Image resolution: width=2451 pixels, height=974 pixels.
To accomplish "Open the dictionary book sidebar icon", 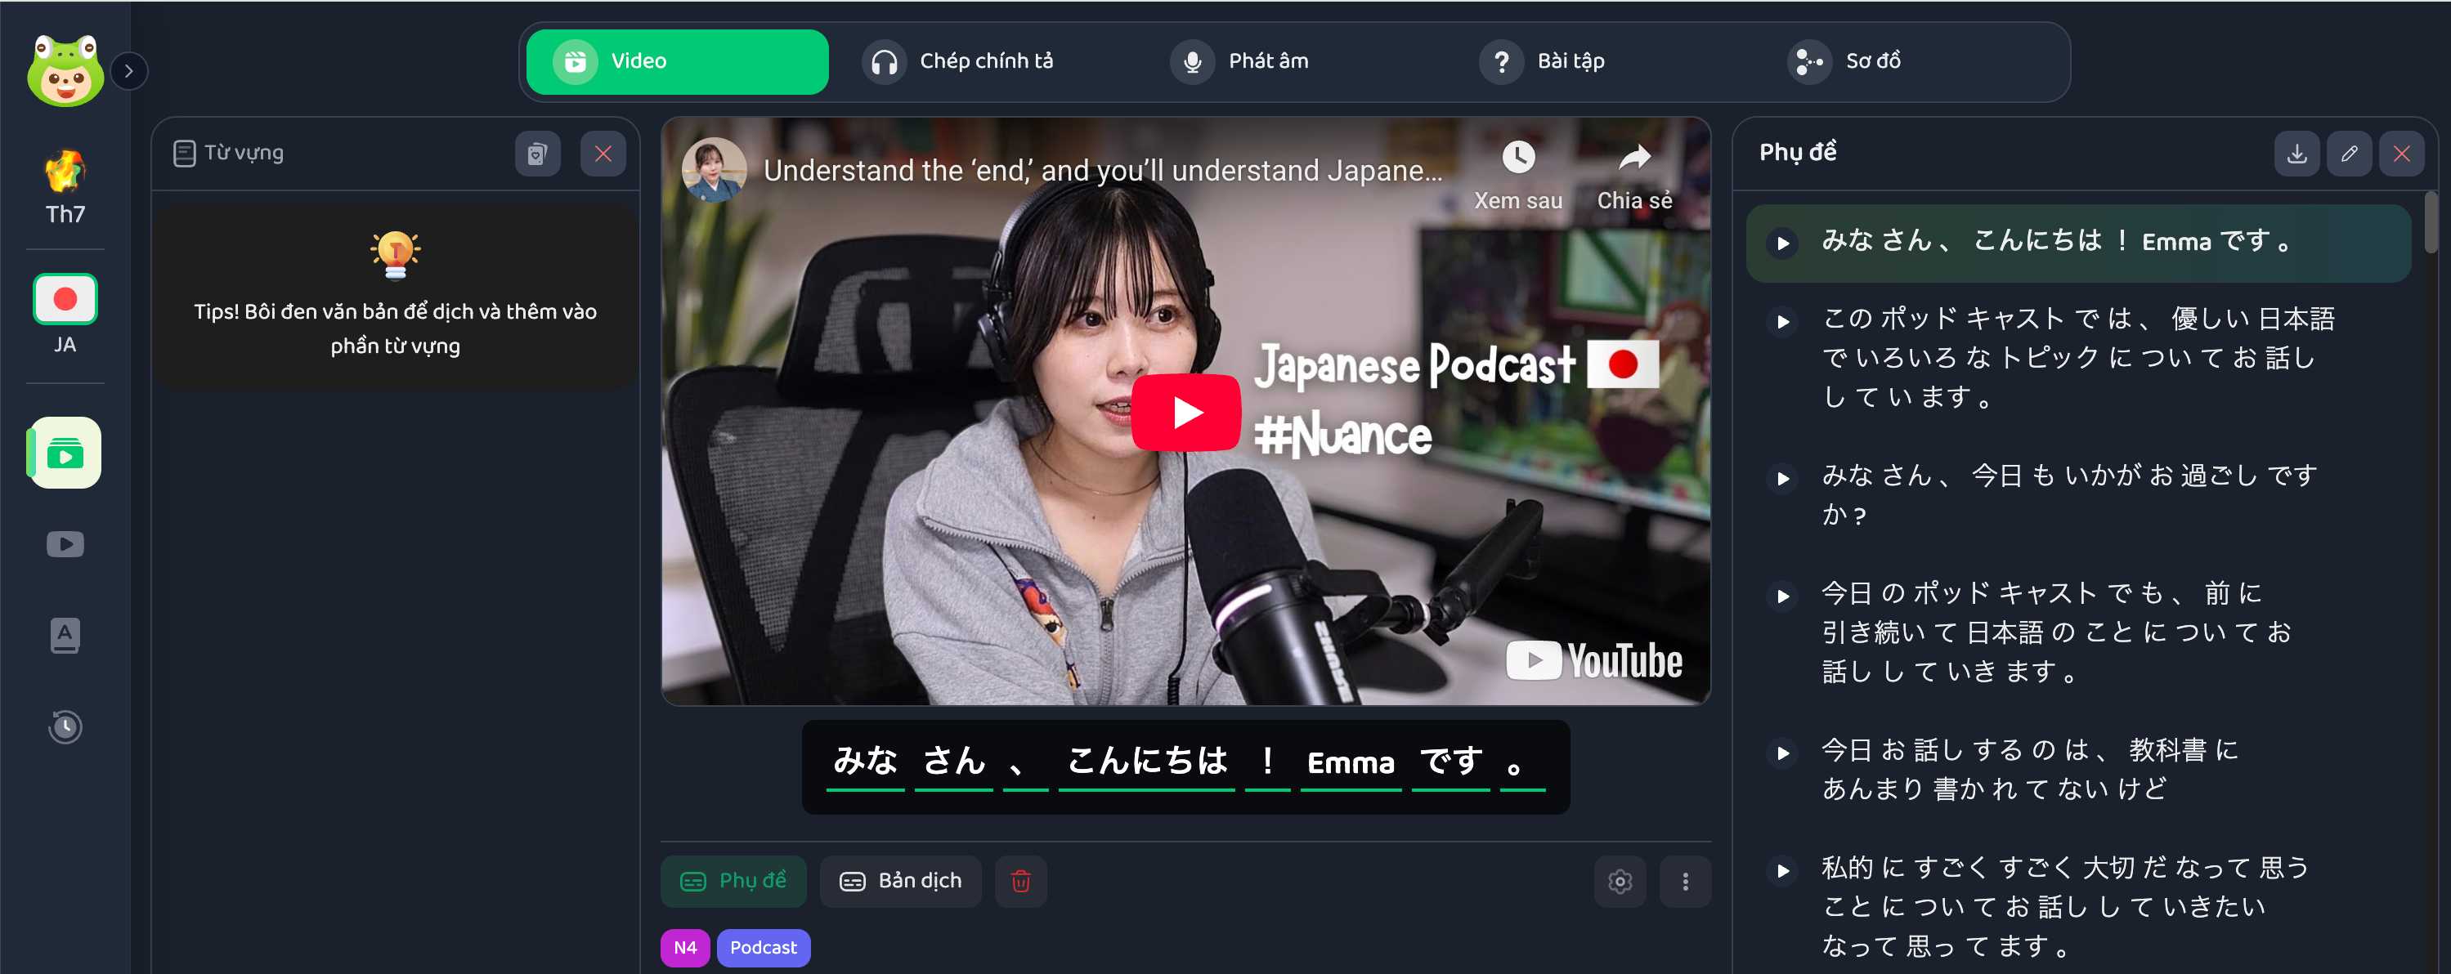I will (x=65, y=636).
